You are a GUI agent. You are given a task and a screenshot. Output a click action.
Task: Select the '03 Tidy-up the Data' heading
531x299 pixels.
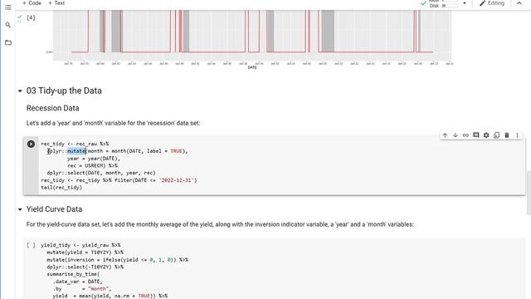(x=64, y=91)
